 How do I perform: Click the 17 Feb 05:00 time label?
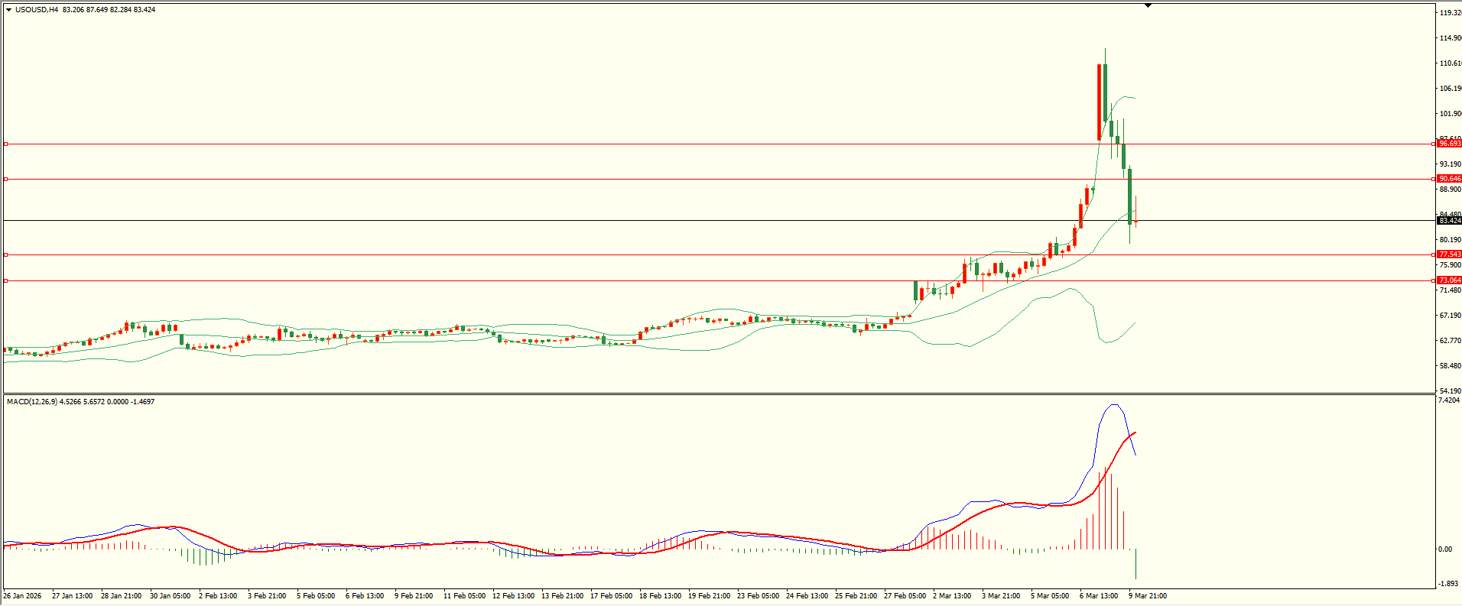coord(611,596)
